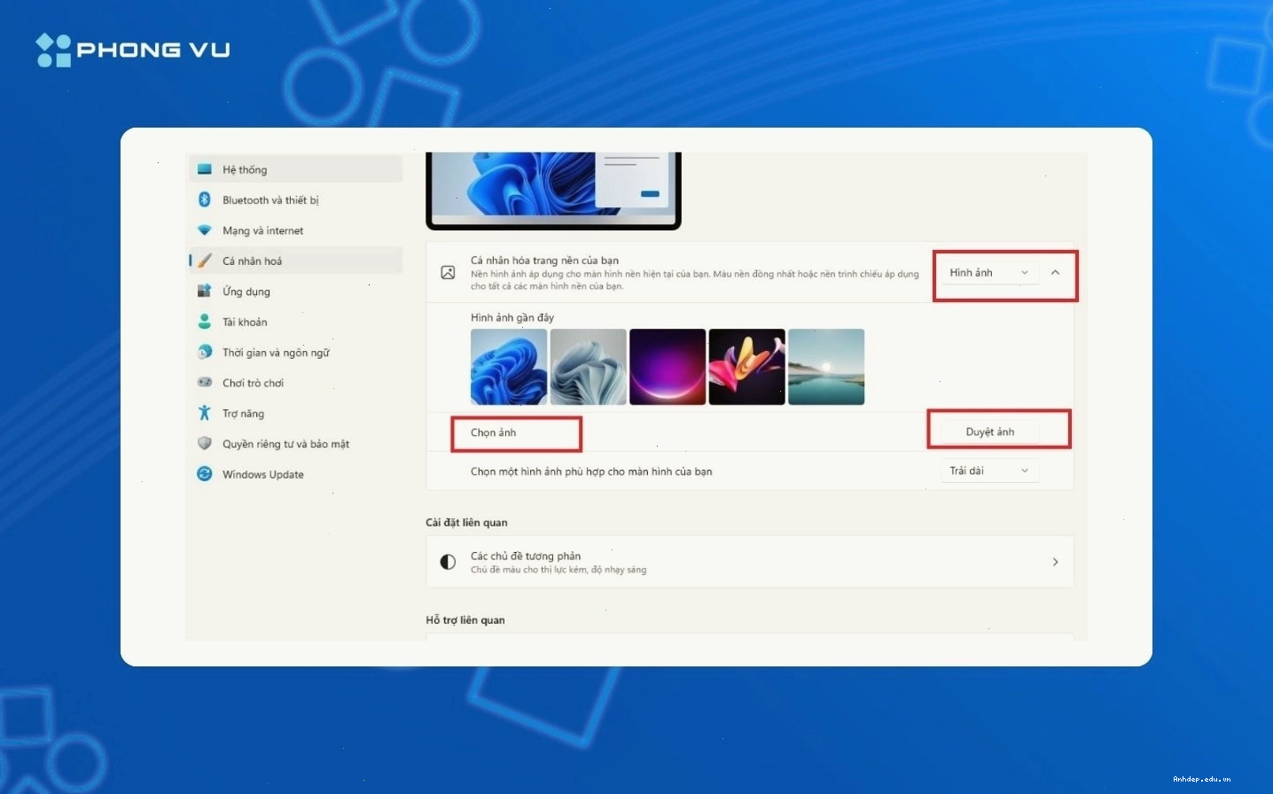Viewport: 1273px width, 794px height.
Task: Click the Windows Update sync icon
Action: 205,474
